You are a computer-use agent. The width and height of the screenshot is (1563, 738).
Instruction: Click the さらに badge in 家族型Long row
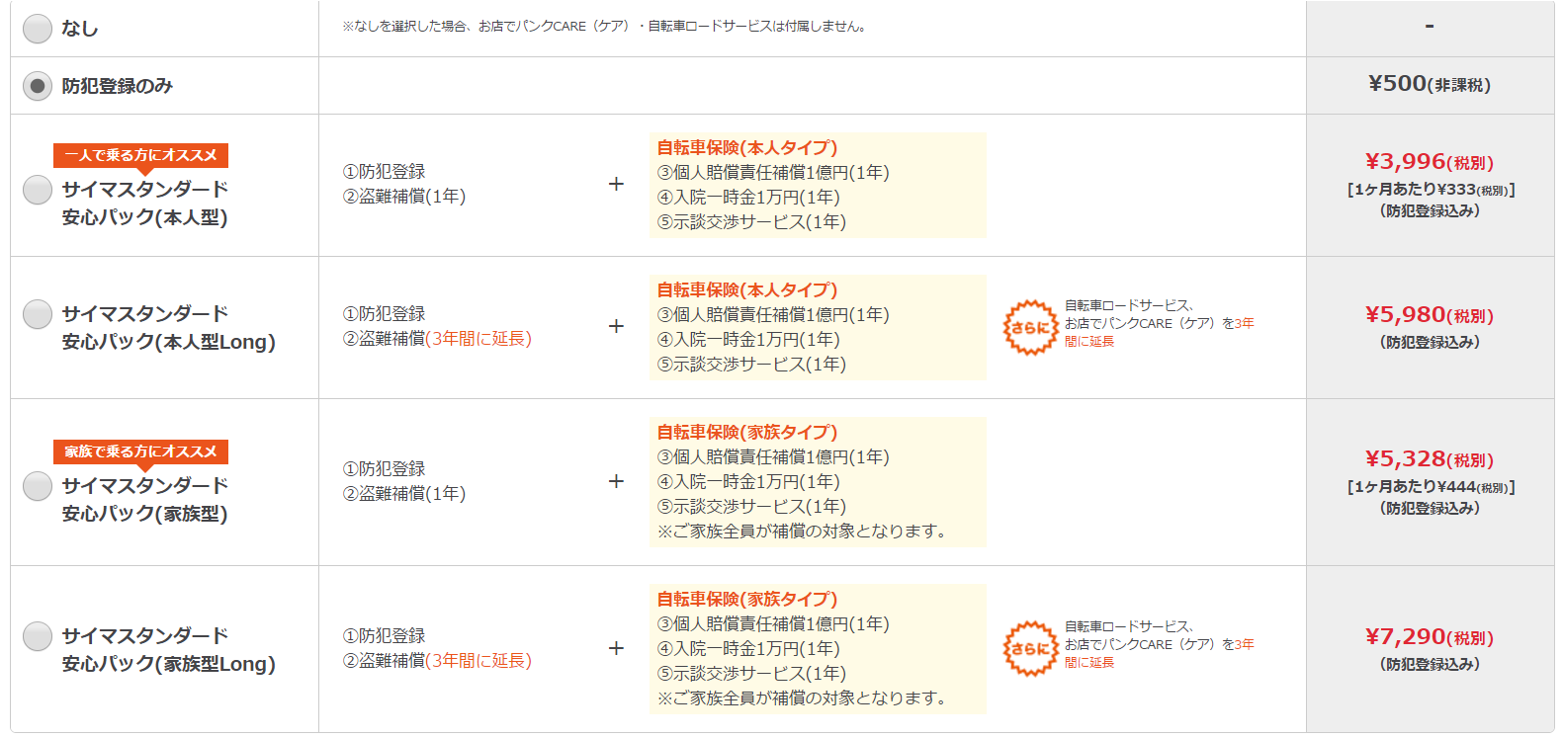pos(1030,648)
